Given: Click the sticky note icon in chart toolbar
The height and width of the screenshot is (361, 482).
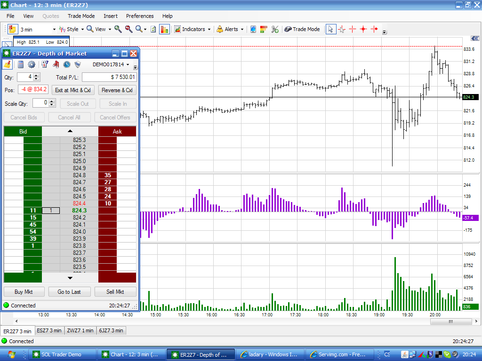Looking at the screenshot, I should 12,29.
